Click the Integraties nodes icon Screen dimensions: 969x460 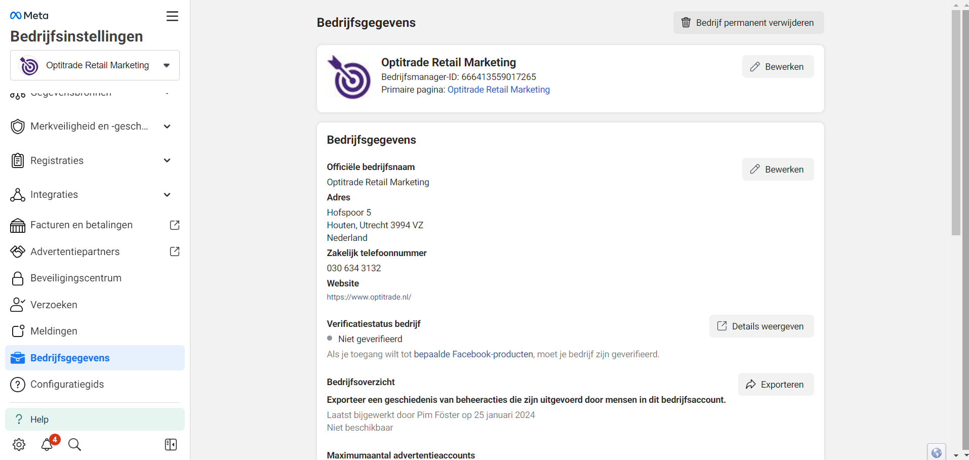pyautogui.click(x=18, y=195)
